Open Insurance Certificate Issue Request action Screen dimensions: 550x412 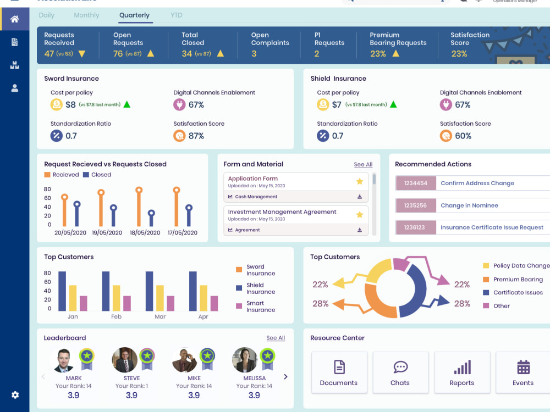[492, 227]
